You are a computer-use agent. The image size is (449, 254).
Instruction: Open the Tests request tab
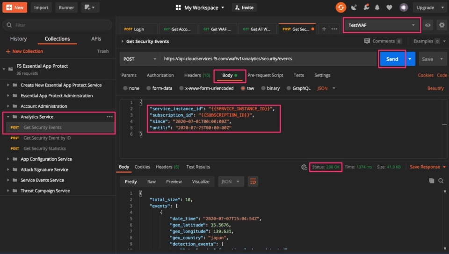tap(299, 75)
